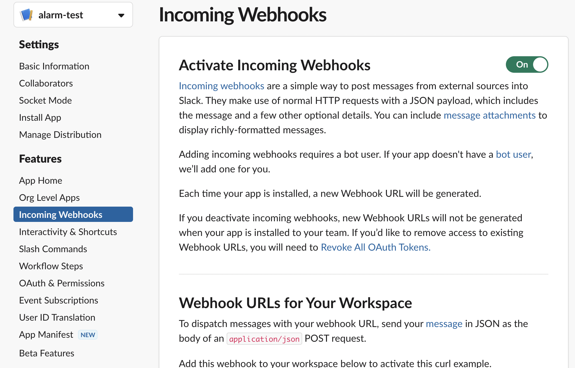
Task: Open Beta Features page
Action: pyautogui.click(x=46, y=353)
